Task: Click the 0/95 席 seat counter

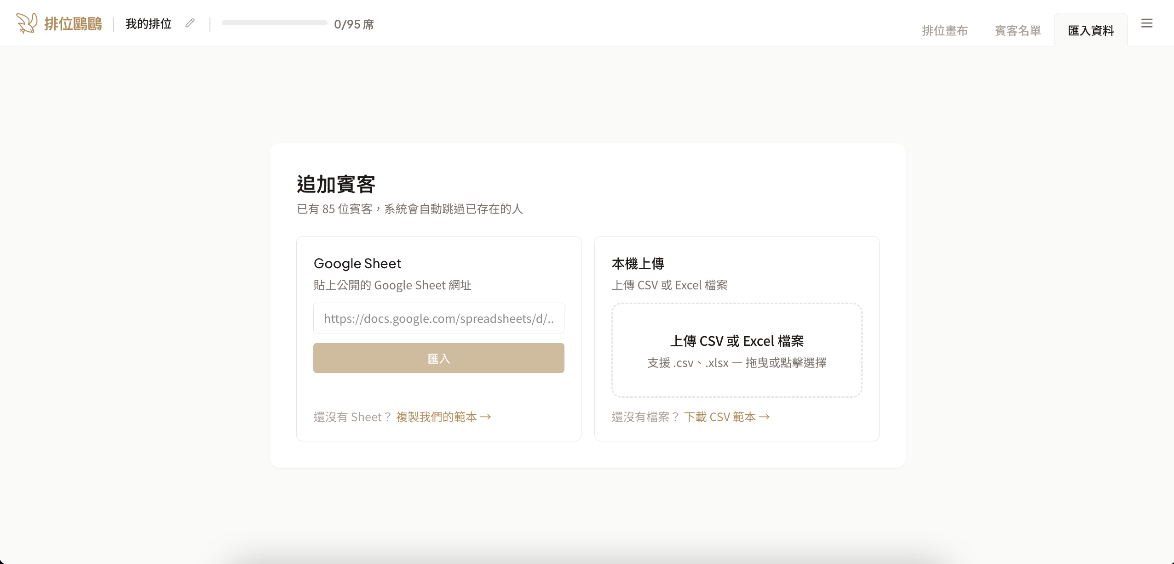Action: [354, 24]
